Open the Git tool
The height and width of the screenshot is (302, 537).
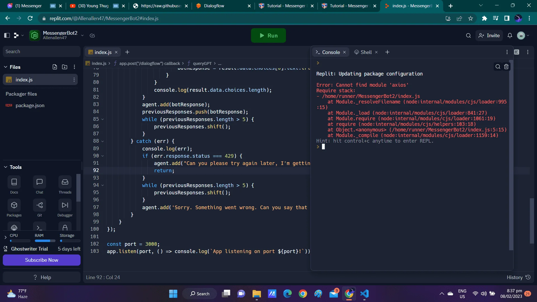coord(39,208)
